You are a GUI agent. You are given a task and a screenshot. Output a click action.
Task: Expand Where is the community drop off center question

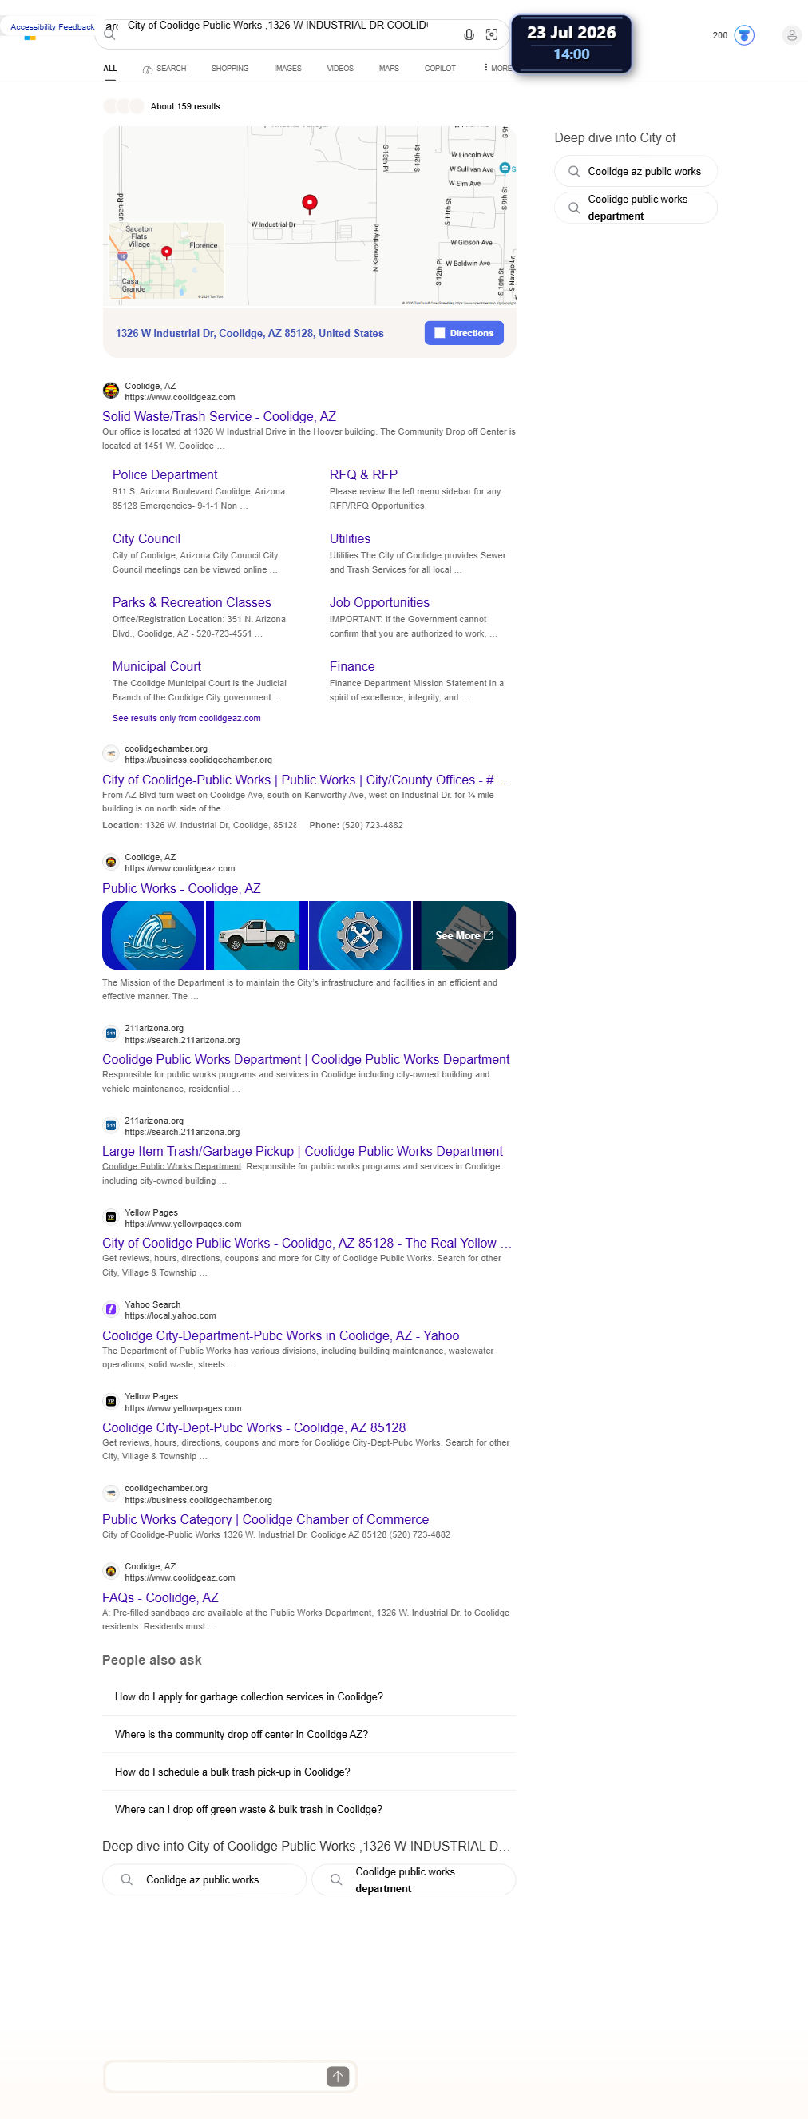309,1734
